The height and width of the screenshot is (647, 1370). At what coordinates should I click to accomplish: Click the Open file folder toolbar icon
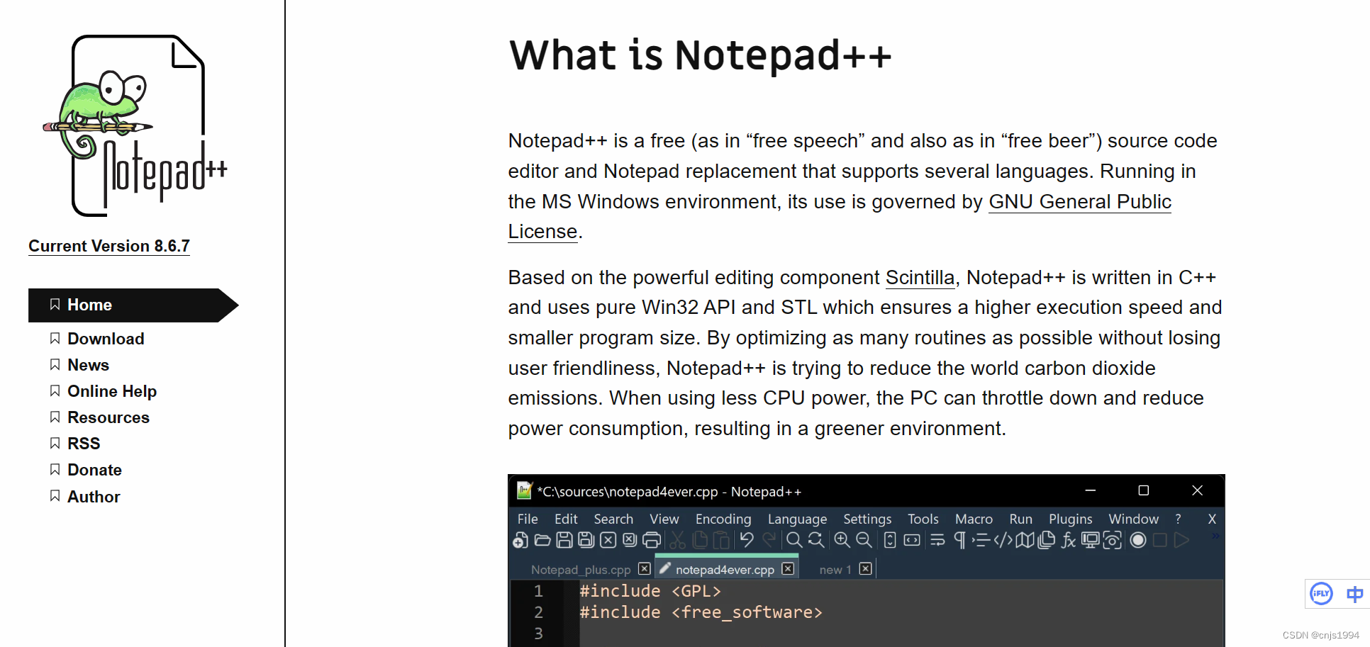tap(542, 541)
